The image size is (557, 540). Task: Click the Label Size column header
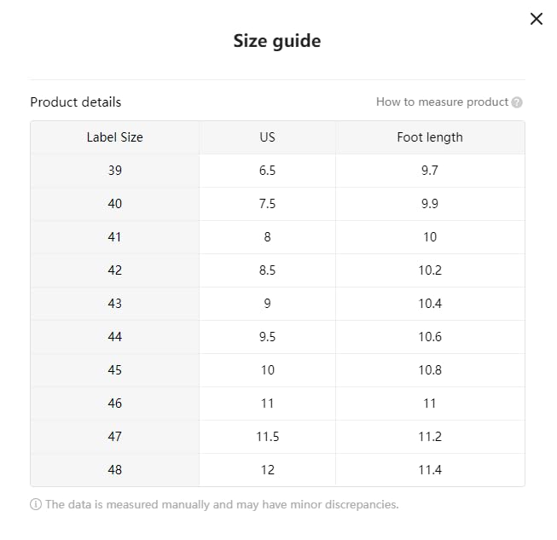tap(114, 136)
